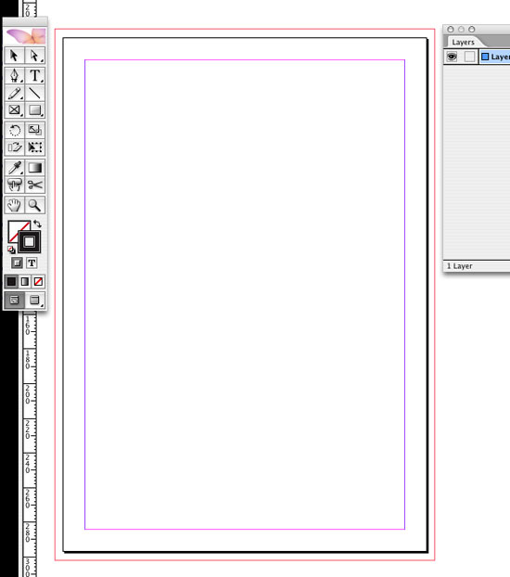This screenshot has height=577, width=510.
Task: Apply None to fill or stroke
Action: 38,281
